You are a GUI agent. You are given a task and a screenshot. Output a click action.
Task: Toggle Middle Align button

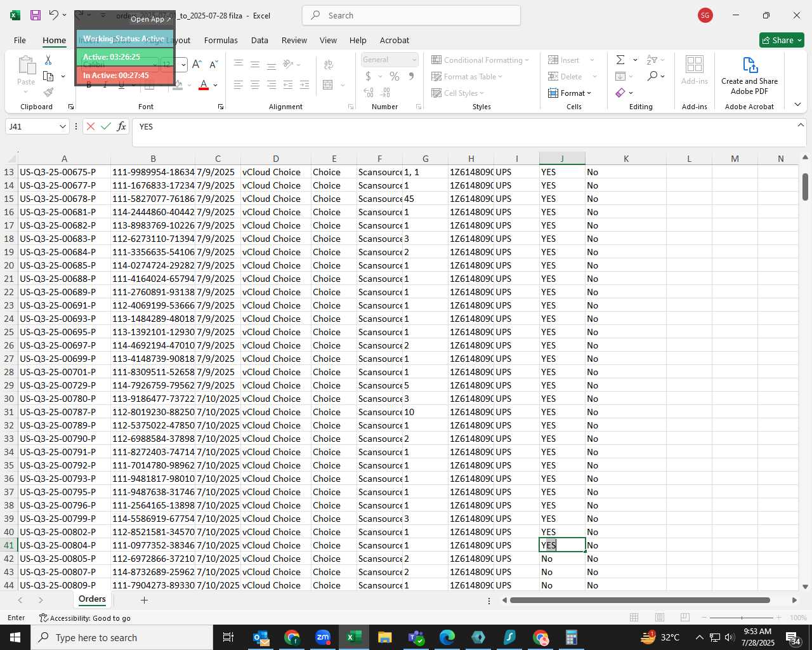[x=254, y=64]
